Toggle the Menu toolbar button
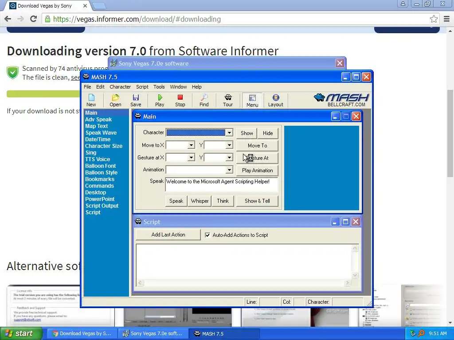Screen dimensions: 454x340 (252, 100)
